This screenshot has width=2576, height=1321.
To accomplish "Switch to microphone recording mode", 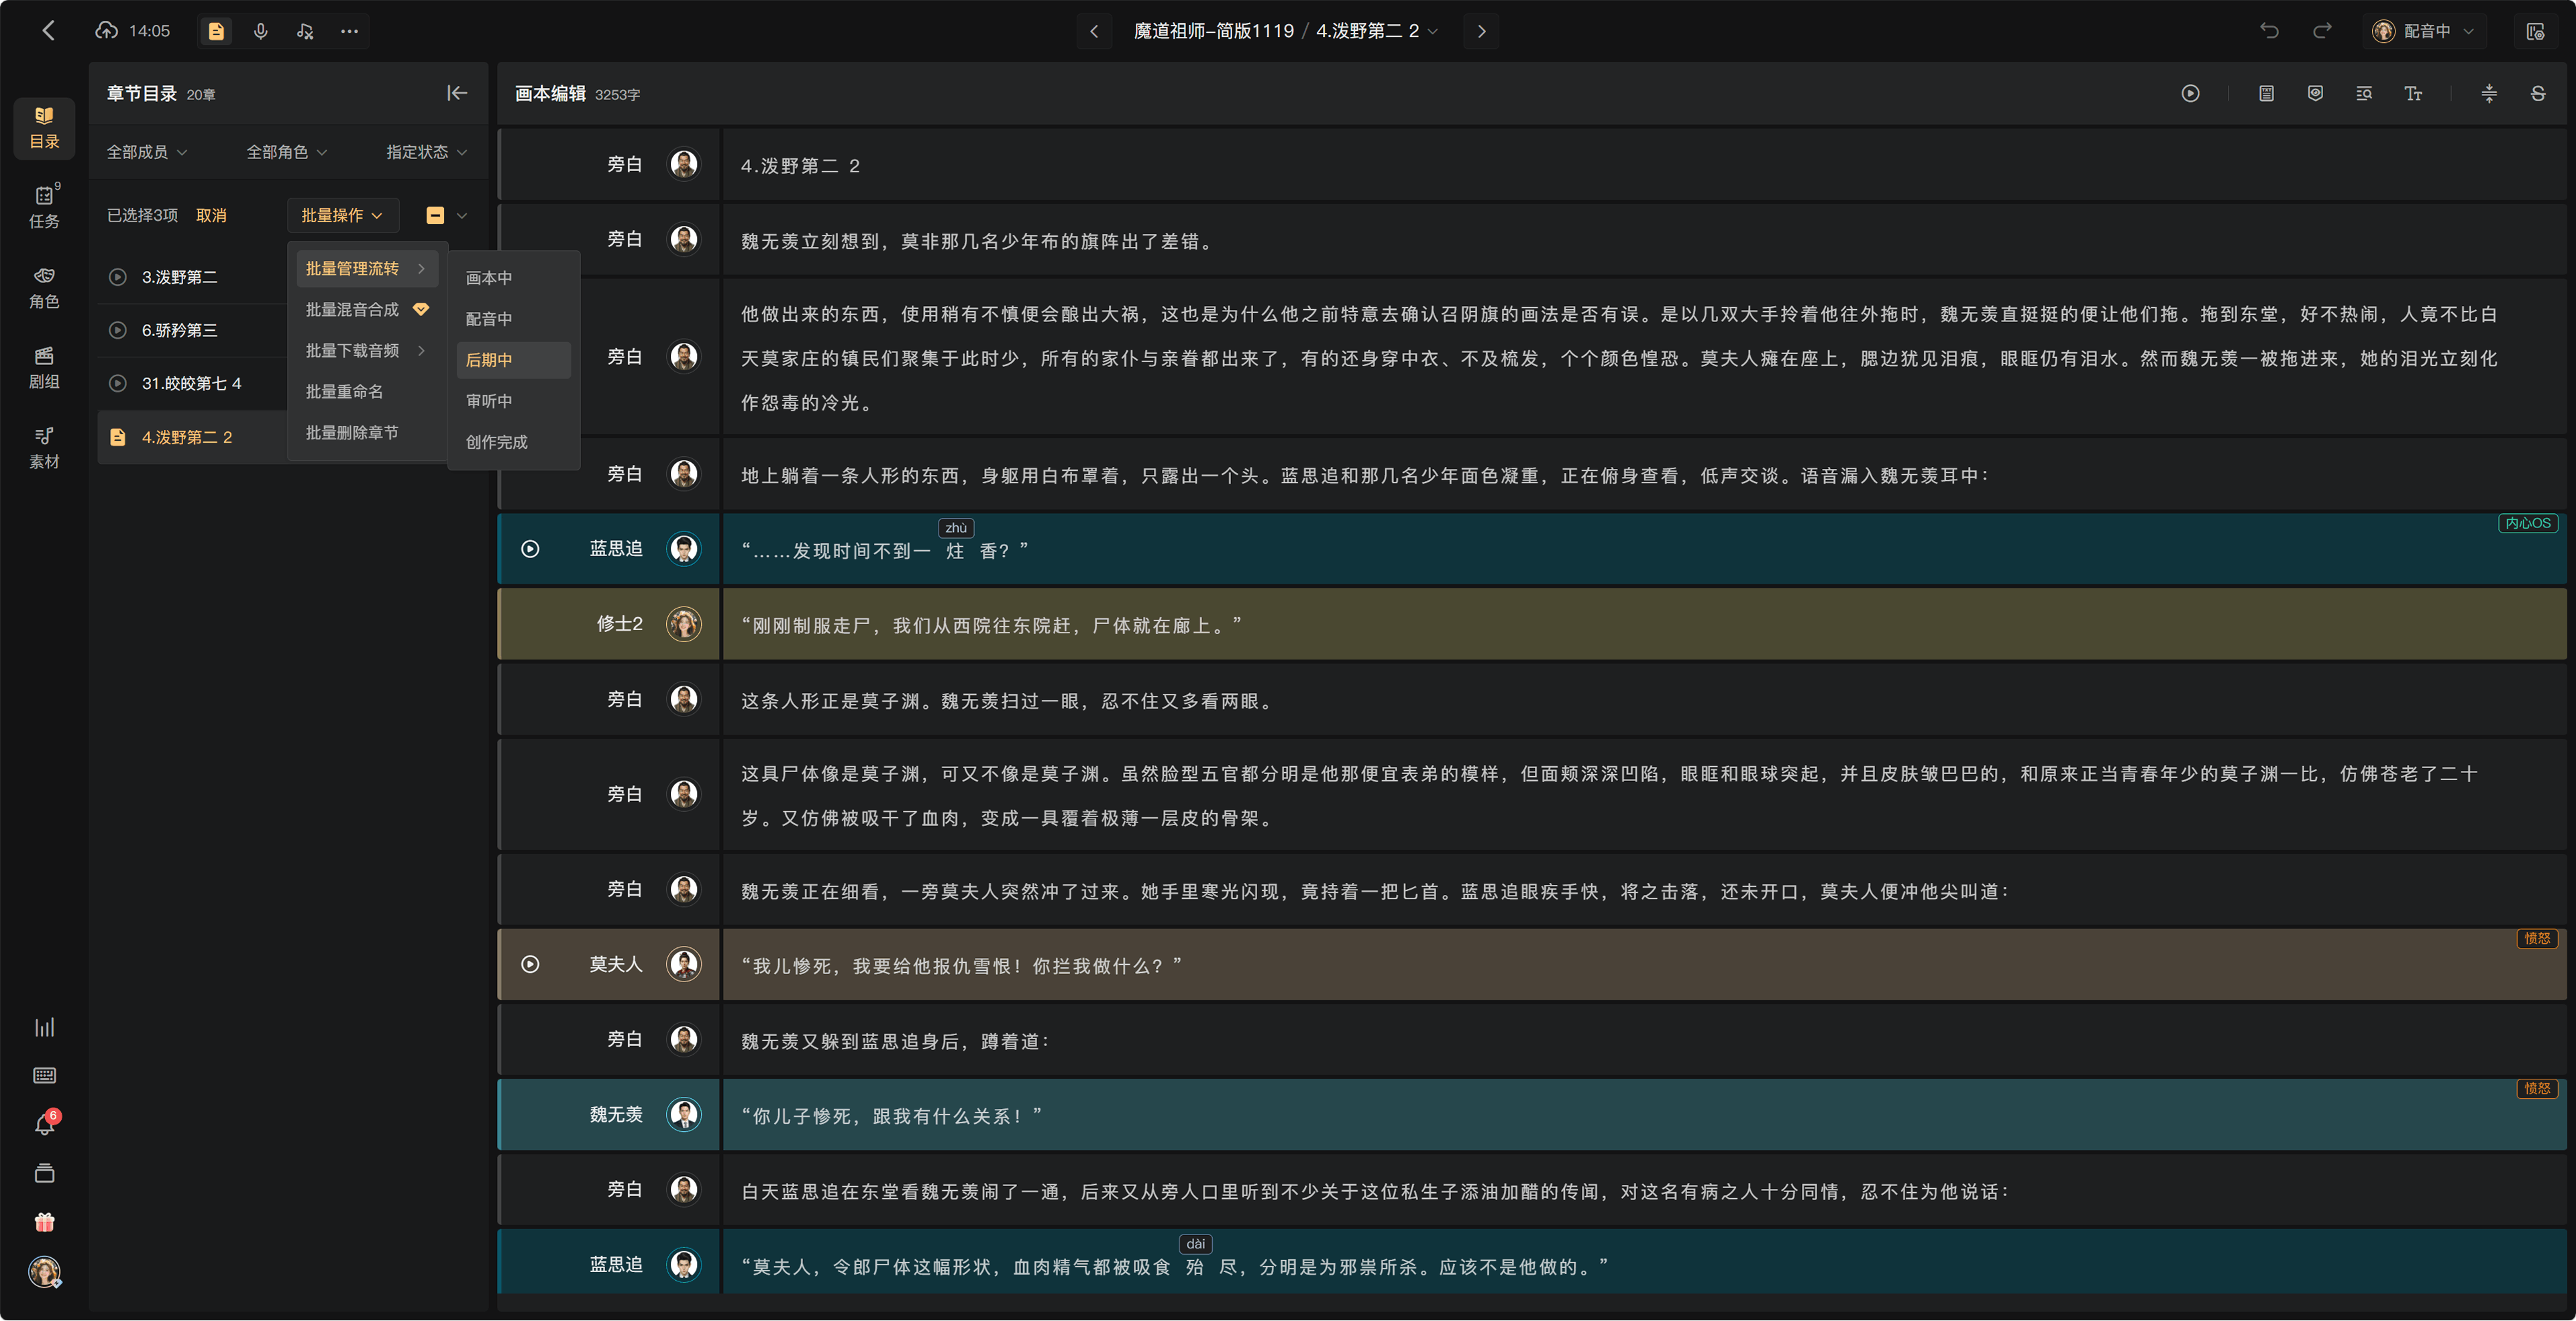I will 261,31.
